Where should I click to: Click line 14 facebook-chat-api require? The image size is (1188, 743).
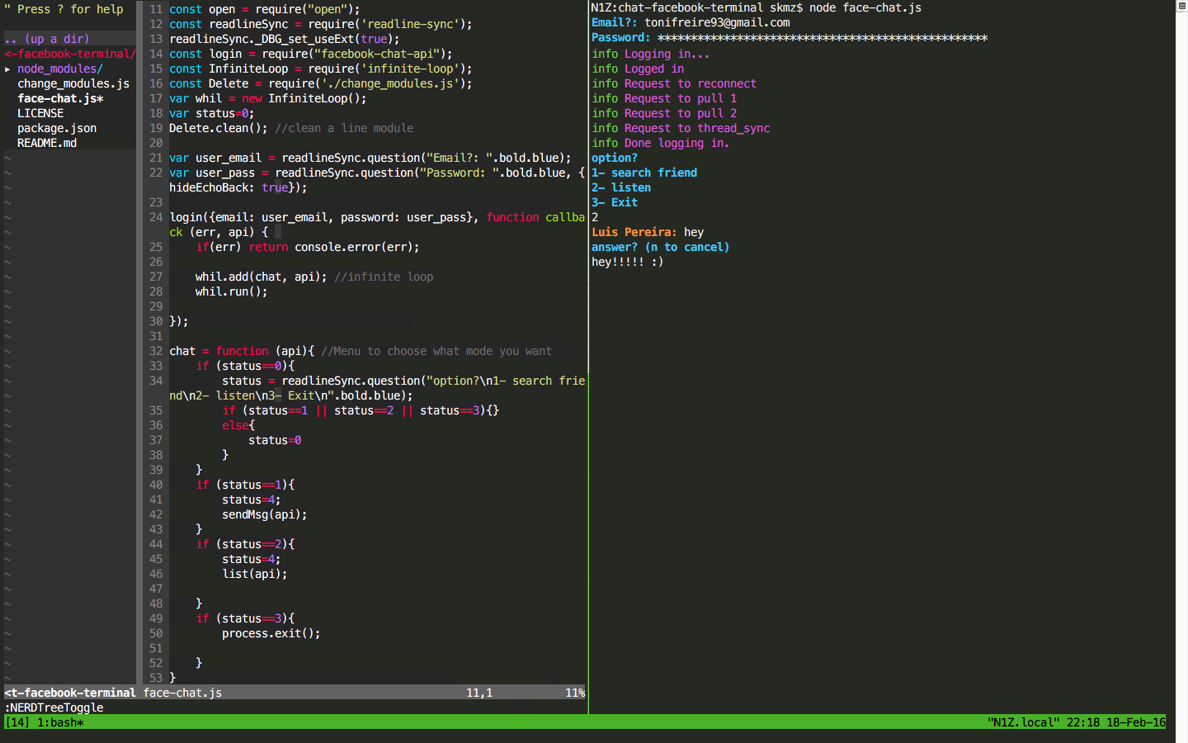tap(311, 54)
